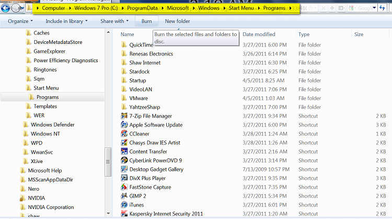
Task: Select the Caches tree folder
Action: pos(41,33)
